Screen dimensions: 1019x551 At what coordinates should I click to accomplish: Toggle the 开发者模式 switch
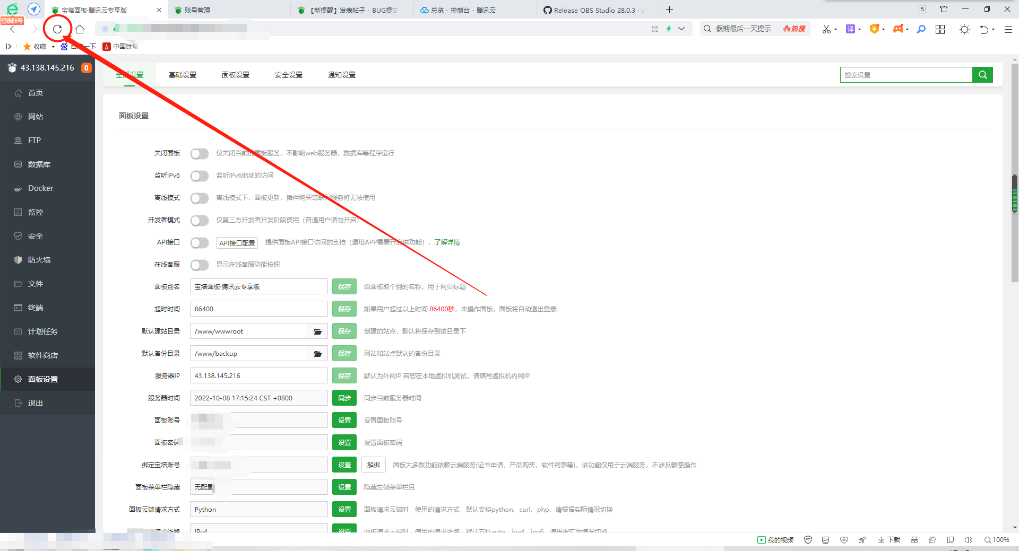point(200,221)
